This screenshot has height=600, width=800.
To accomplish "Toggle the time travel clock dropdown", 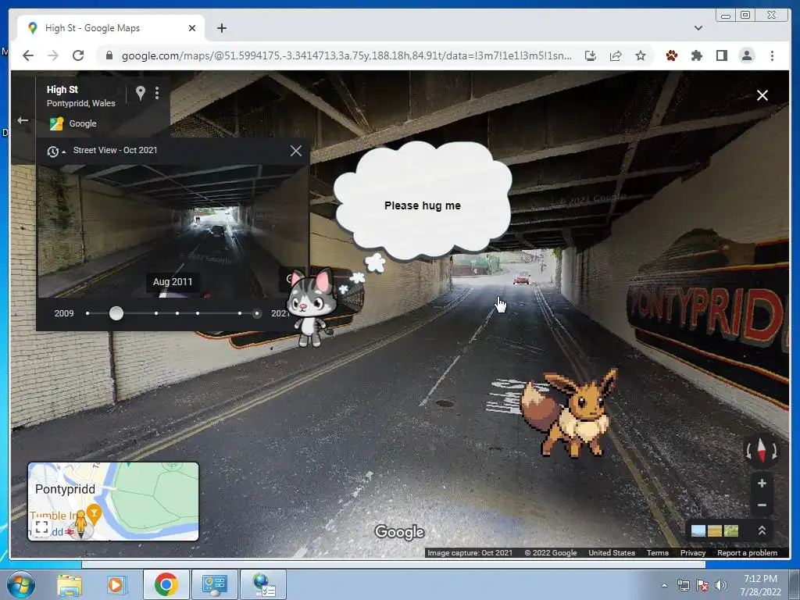I will click(x=55, y=151).
